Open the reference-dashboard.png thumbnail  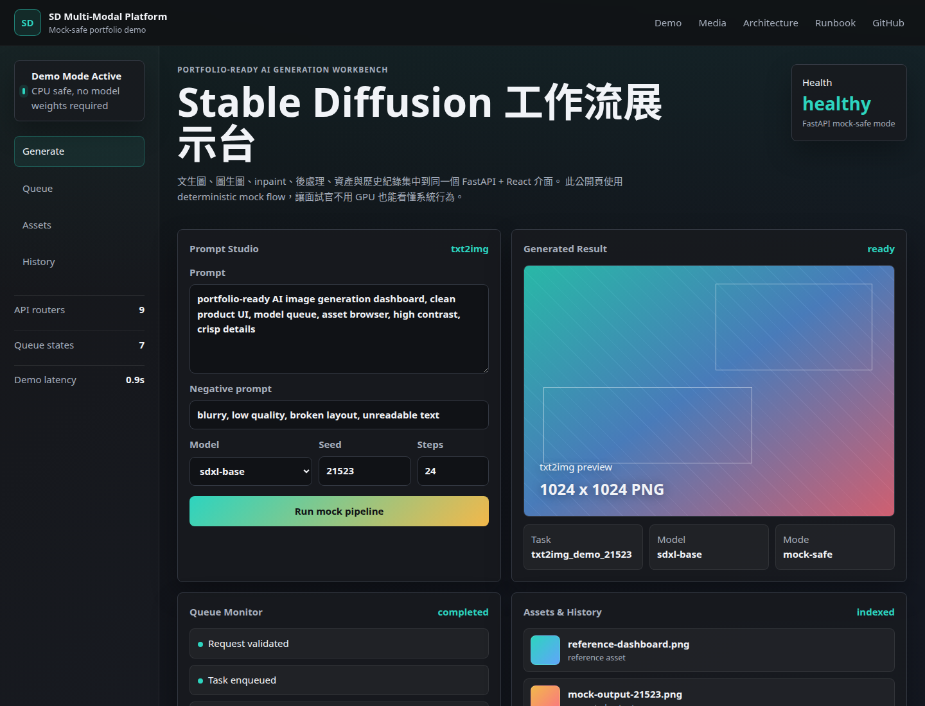[x=545, y=650]
